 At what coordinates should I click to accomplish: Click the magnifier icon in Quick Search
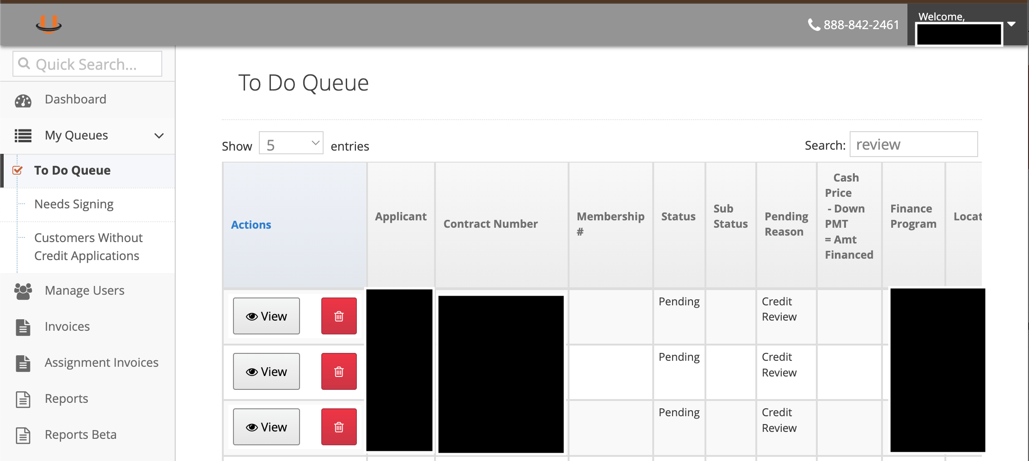pyautogui.click(x=24, y=63)
